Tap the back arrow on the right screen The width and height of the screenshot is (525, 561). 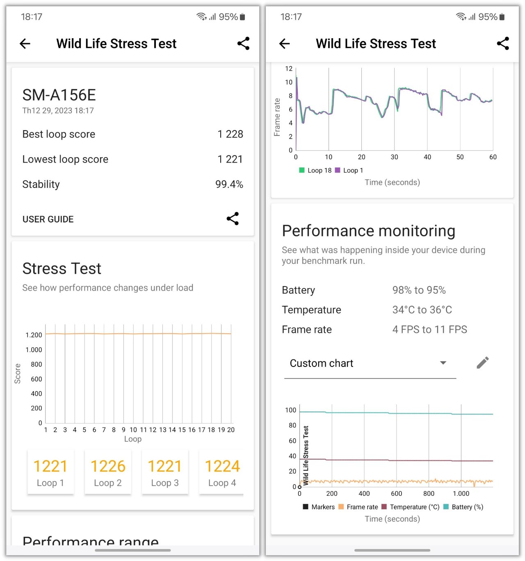[x=284, y=44]
